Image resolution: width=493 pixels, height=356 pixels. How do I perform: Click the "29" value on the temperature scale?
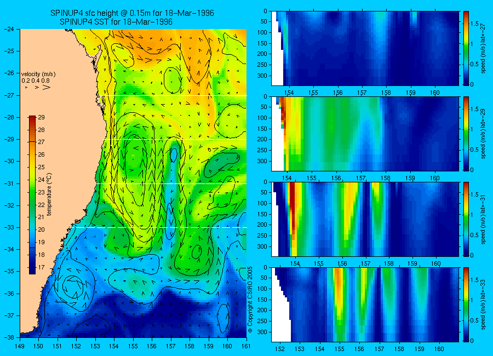tap(41, 117)
